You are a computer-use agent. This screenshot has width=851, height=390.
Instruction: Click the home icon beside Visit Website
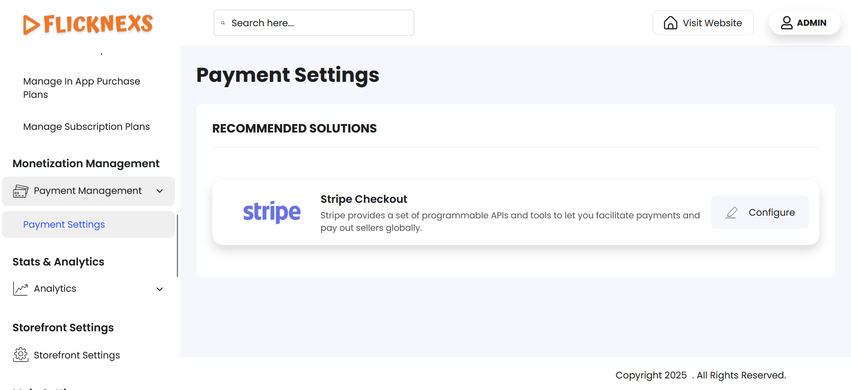(670, 23)
